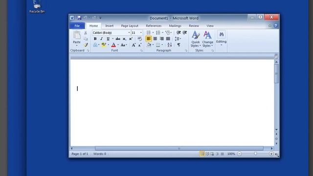
Task: Minimize the ribbon with the caret icon
Action: tap(269, 25)
